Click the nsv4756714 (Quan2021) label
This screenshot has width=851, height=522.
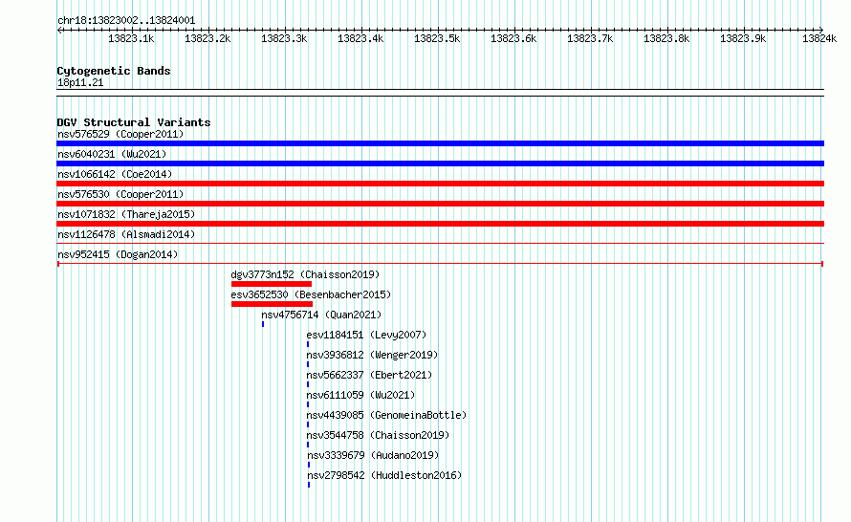click(321, 315)
